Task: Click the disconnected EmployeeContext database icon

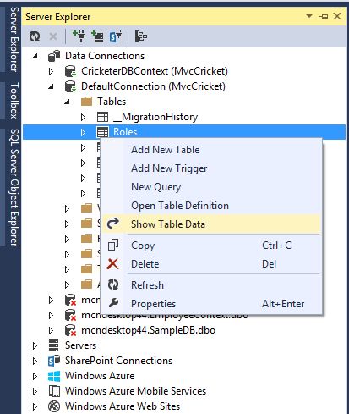Action: click(x=70, y=315)
